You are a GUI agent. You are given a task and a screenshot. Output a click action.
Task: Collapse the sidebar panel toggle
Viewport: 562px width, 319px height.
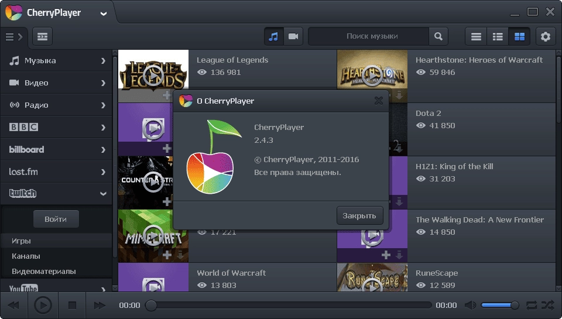[x=14, y=36]
